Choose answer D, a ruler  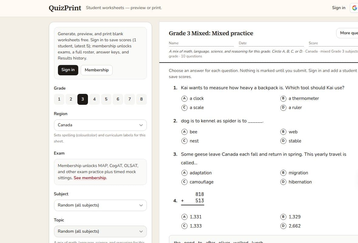coord(291,108)
